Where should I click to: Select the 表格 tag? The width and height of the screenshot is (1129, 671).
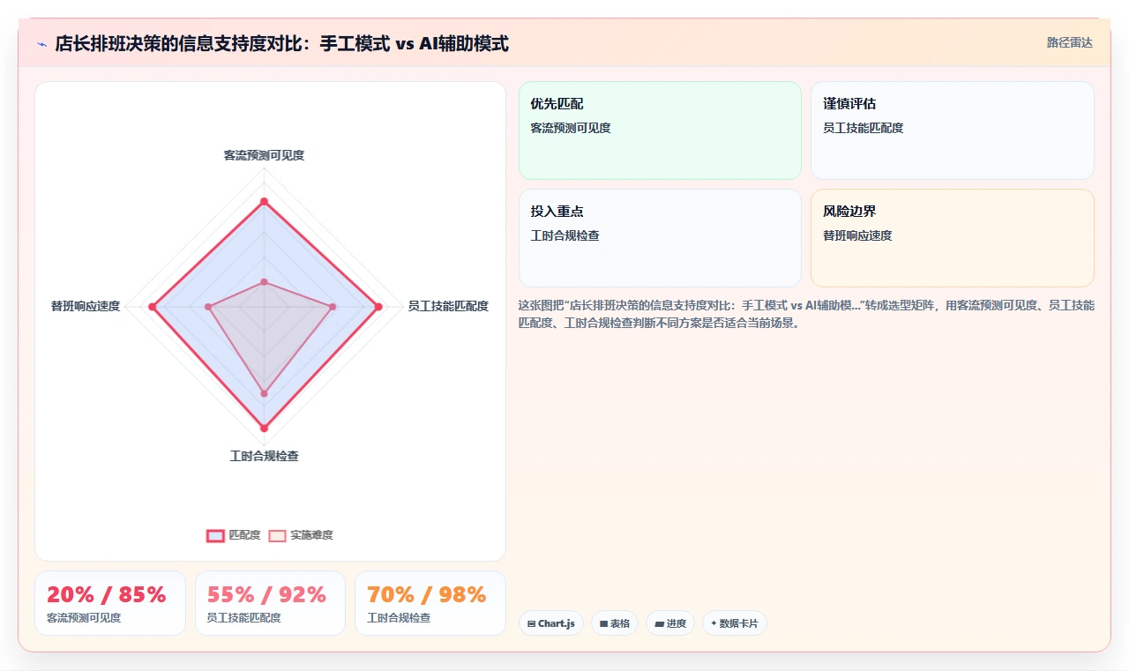tap(614, 623)
